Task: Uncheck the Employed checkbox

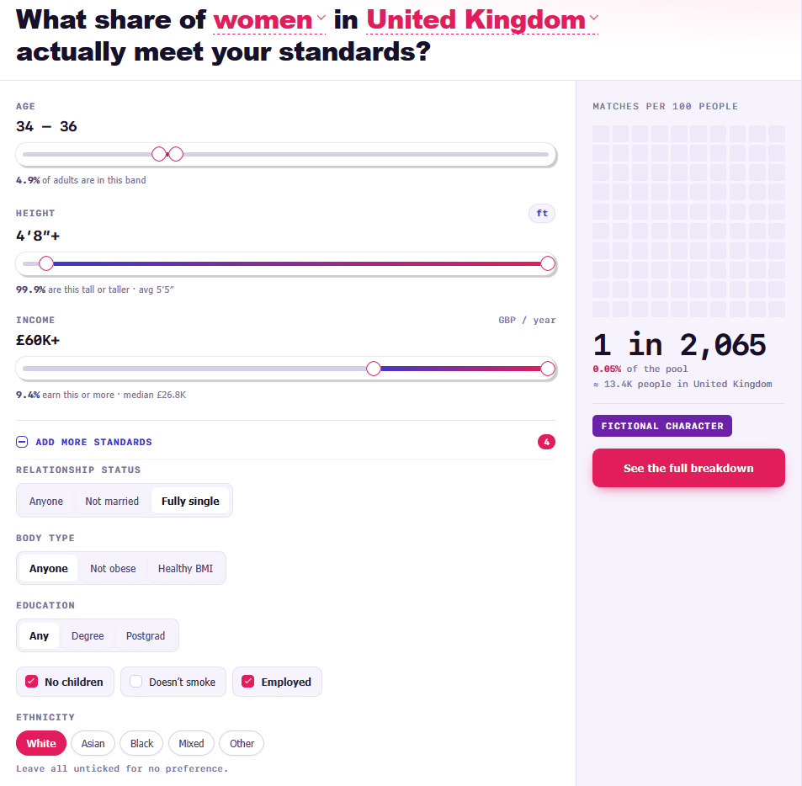Action: tap(248, 681)
